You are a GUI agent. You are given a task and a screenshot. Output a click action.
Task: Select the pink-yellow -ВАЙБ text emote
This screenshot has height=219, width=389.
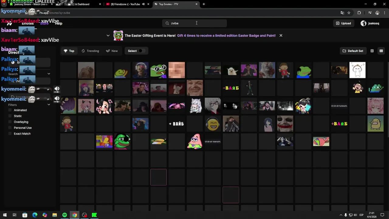[x=231, y=88]
